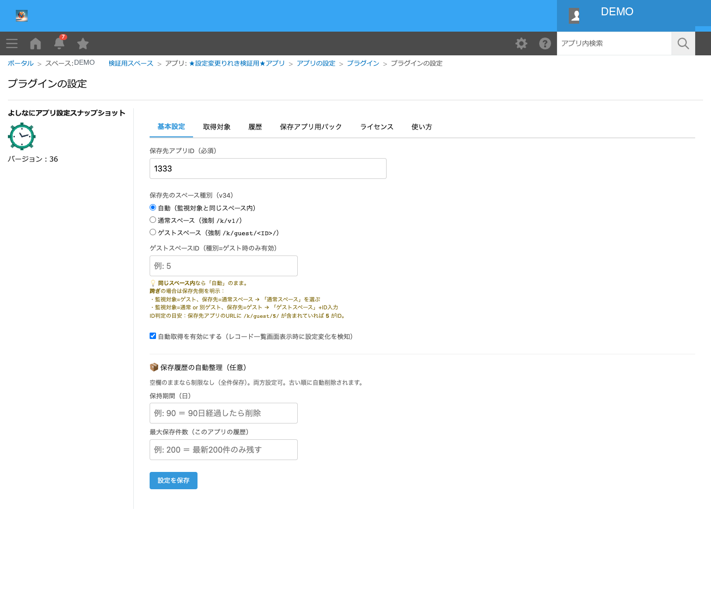
Task: Go to the home portal icon
Action: click(36, 43)
